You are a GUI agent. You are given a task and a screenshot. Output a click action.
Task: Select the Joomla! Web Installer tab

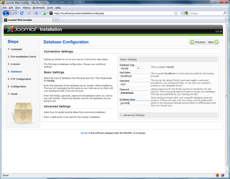[27, 20]
